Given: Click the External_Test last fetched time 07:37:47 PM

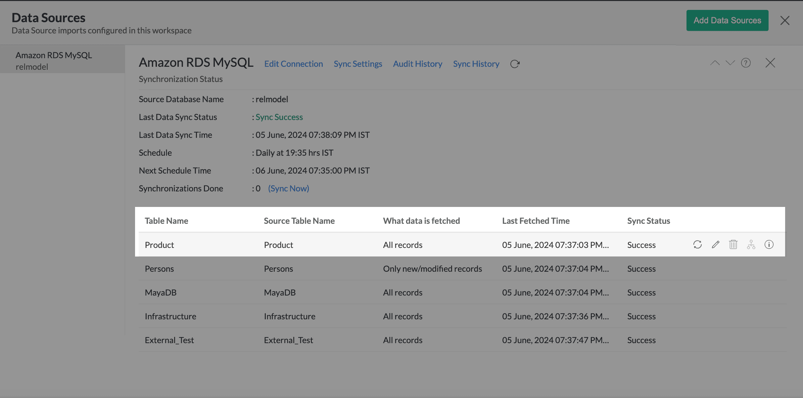Looking at the screenshot, I should [555, 340].
